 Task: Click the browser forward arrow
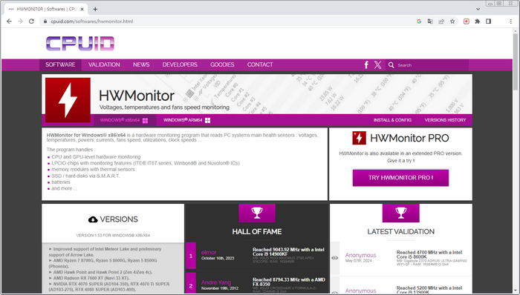(20, 21)
